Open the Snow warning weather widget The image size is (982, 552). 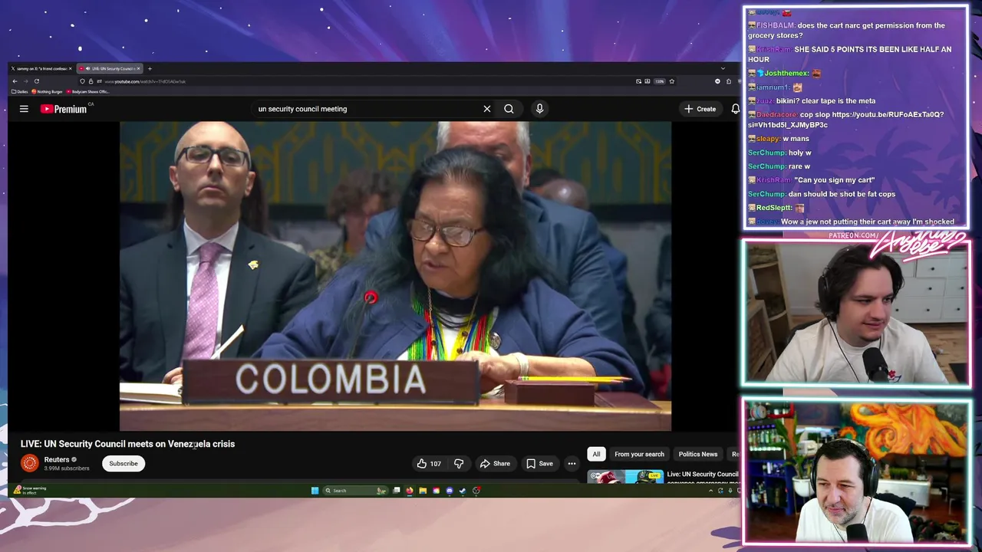click(x=31, y=490)
